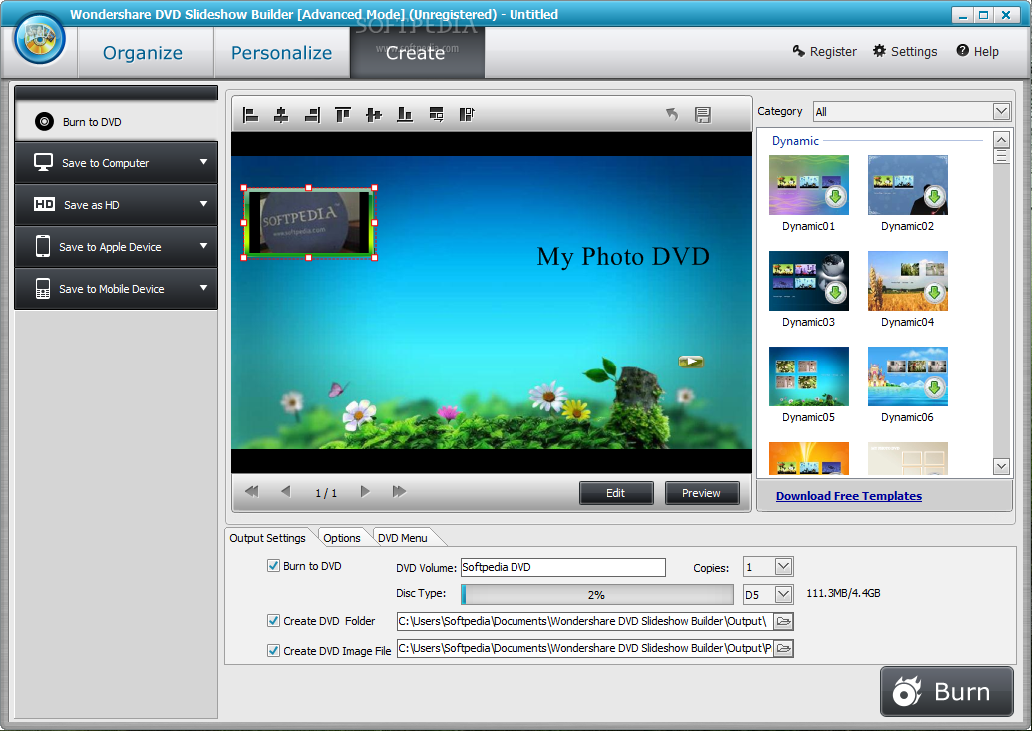This screenshot has width=1032, height=731.
Task: Switch to the Organize tab
Action: point(143,53)
